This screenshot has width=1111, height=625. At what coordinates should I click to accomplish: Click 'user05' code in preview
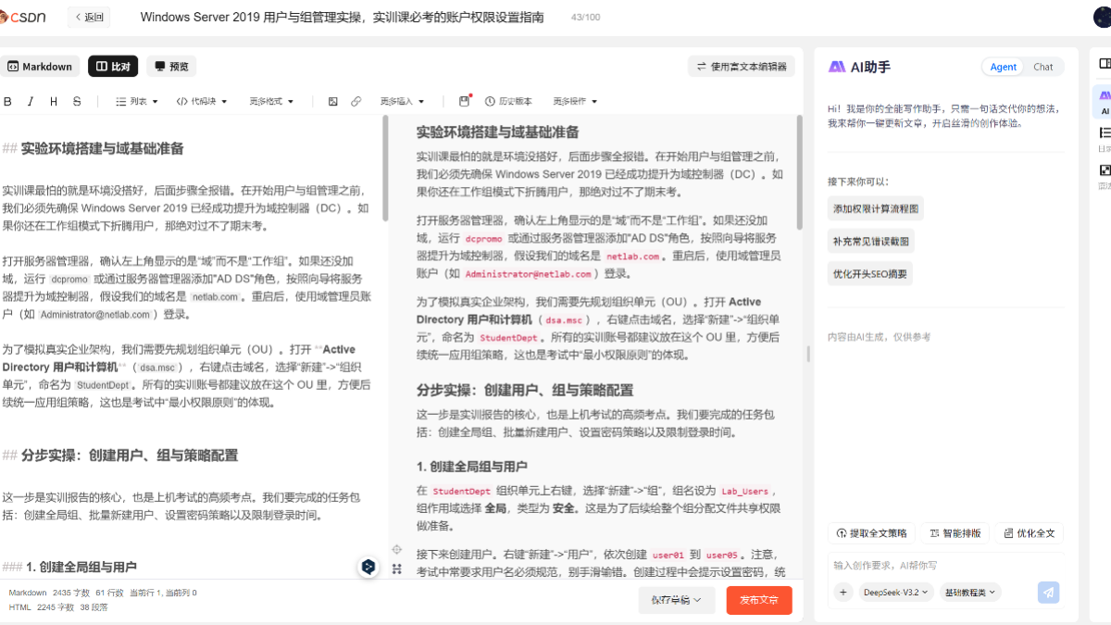[x=722, y=555]
